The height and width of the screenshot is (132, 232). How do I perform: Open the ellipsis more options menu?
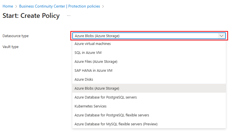(69, 16)
